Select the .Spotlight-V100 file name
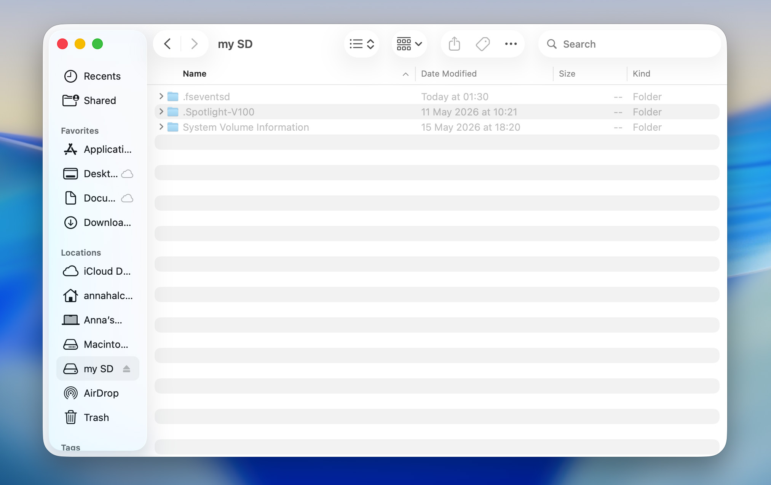771x485 pixels. (219, 112)
